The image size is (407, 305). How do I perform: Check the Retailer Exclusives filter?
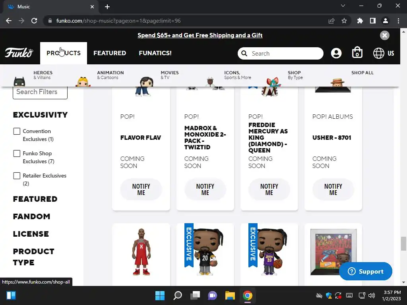click(17, 176)
